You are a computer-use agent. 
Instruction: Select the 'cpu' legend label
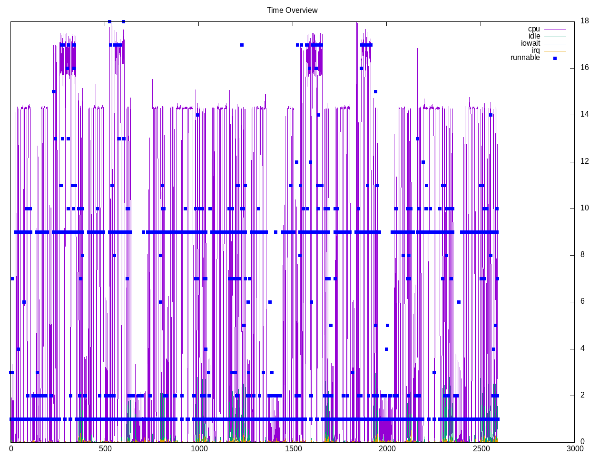click(534, 29)
